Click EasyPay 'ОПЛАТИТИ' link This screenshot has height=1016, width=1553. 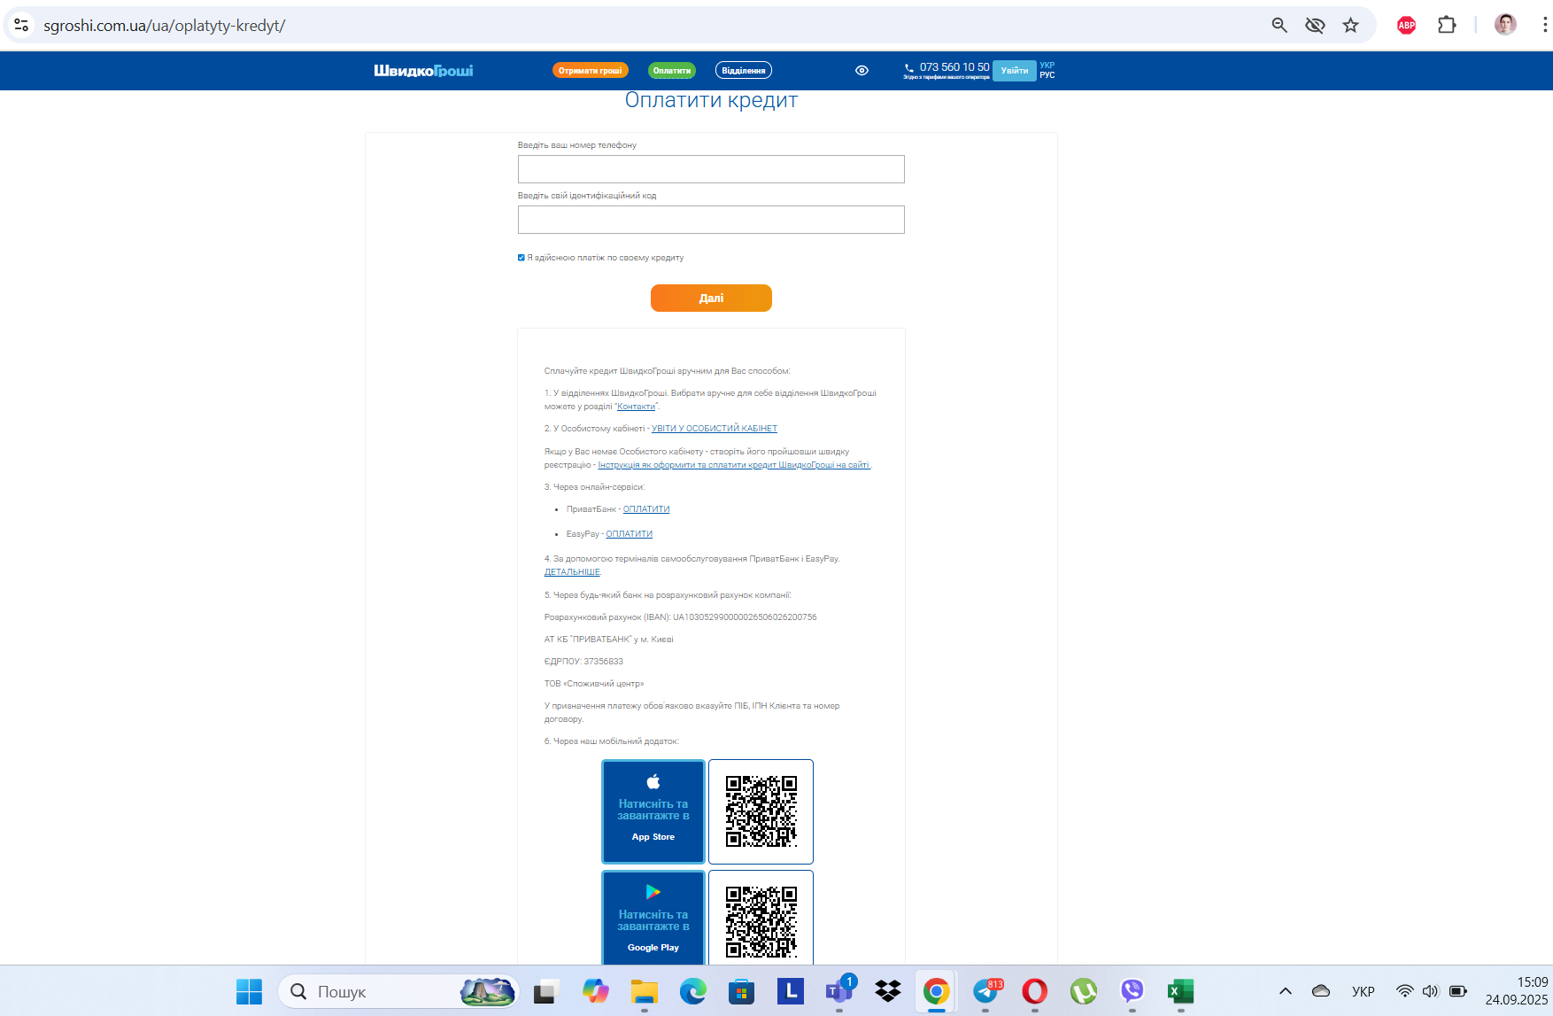tap(630, 534)
